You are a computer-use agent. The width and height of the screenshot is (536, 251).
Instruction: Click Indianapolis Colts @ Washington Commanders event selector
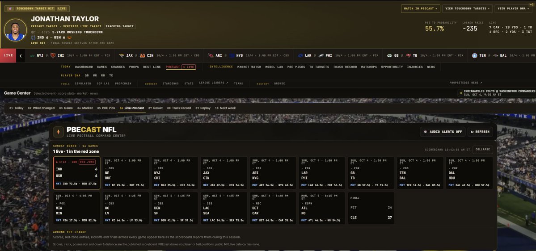[497, 93]
